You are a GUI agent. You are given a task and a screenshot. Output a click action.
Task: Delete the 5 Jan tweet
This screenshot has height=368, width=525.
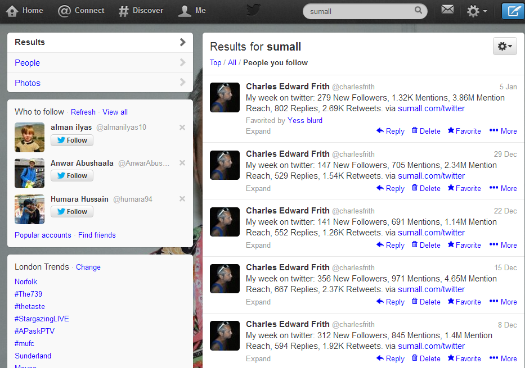coord(426,131)
